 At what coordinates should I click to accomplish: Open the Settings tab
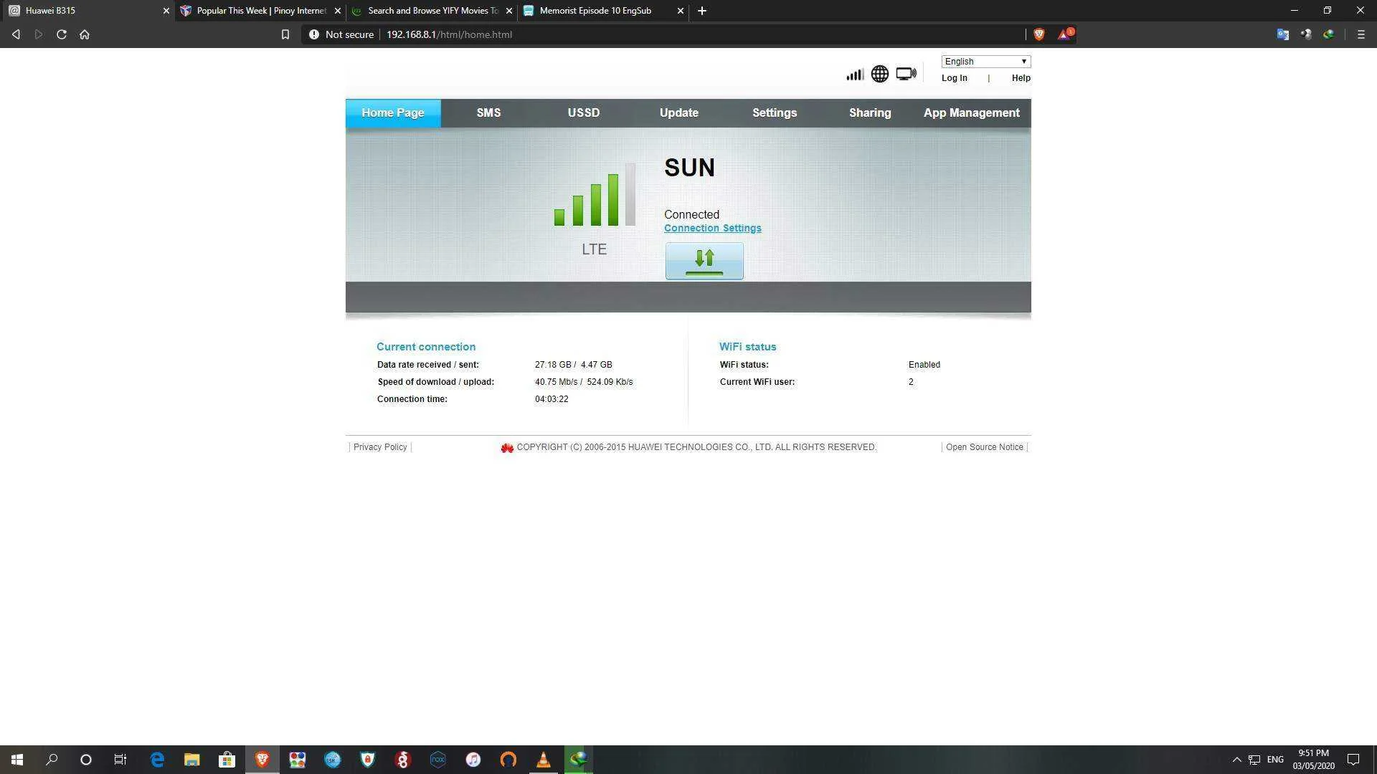(775, 113)
